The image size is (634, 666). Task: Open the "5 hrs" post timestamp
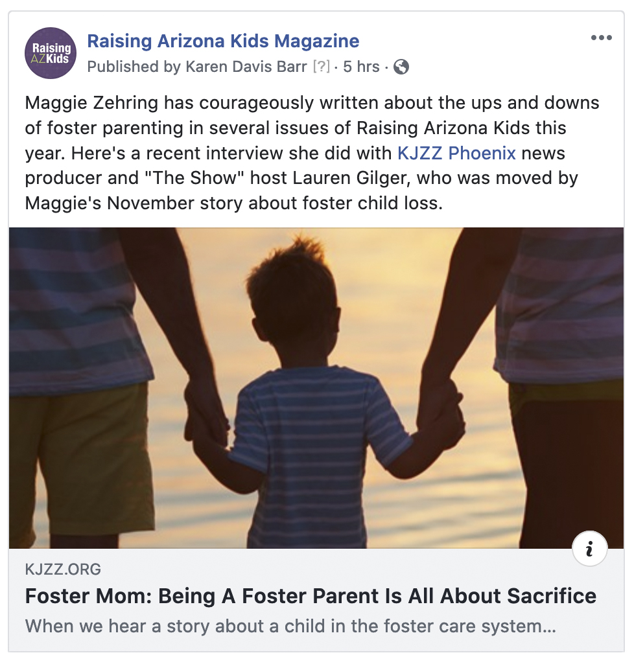(361, 67)
